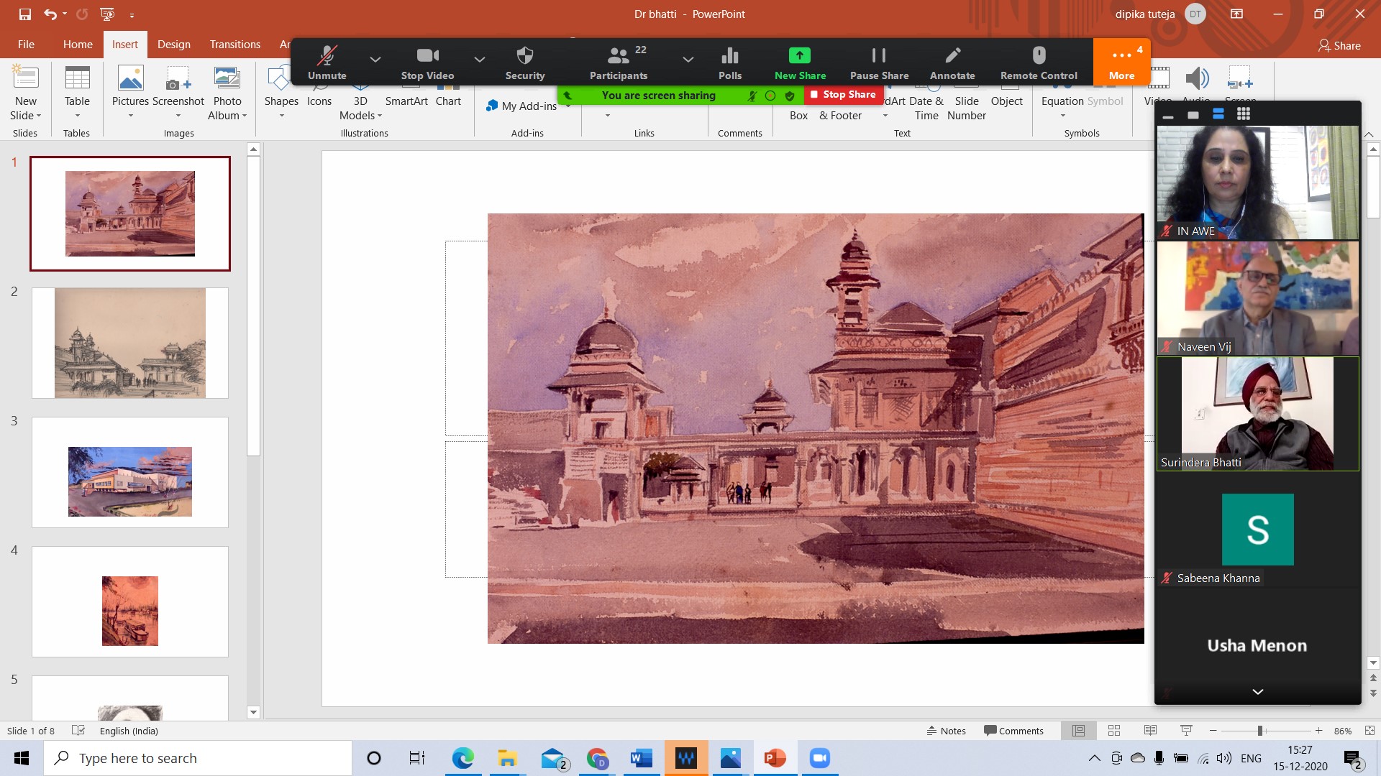Click the Annotate pencil icon in Zoom toolbar
Viewport: 1381px width, 776px height.
tap(952, 56)
